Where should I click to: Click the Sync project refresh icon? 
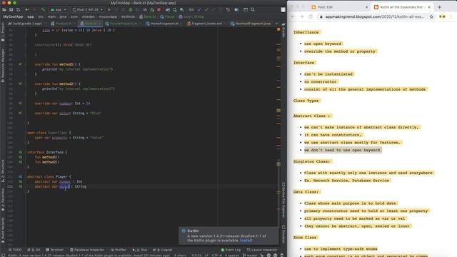click(18, 9)
